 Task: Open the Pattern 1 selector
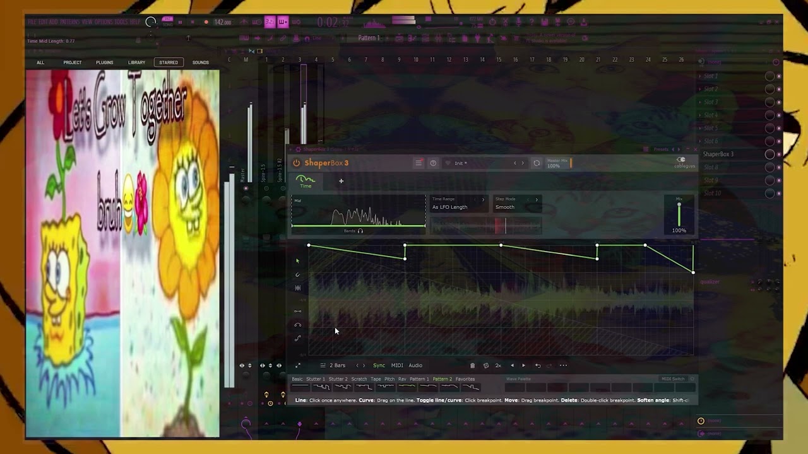pos(369,38)
